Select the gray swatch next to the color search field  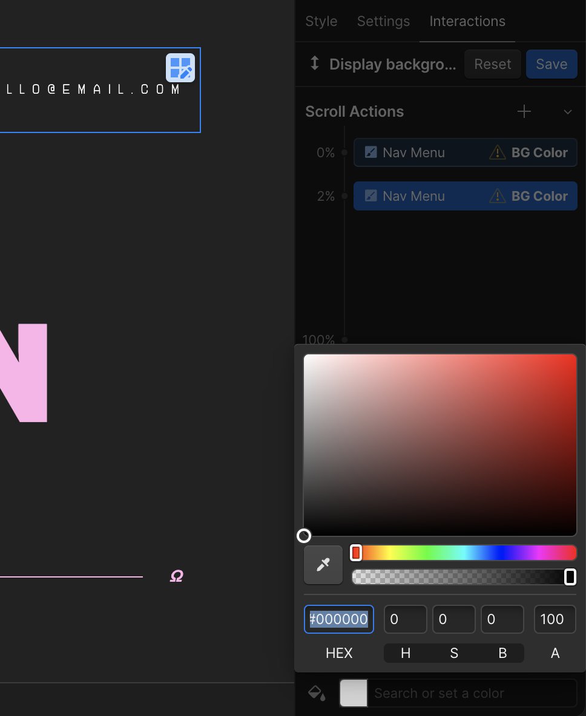point(354,693)
